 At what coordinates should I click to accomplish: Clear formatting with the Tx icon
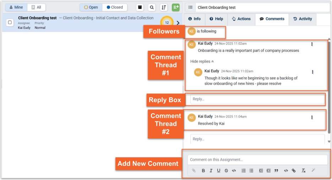coord(303,170)
